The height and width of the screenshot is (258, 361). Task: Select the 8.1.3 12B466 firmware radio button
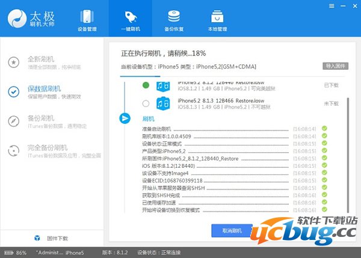[146, 103]
